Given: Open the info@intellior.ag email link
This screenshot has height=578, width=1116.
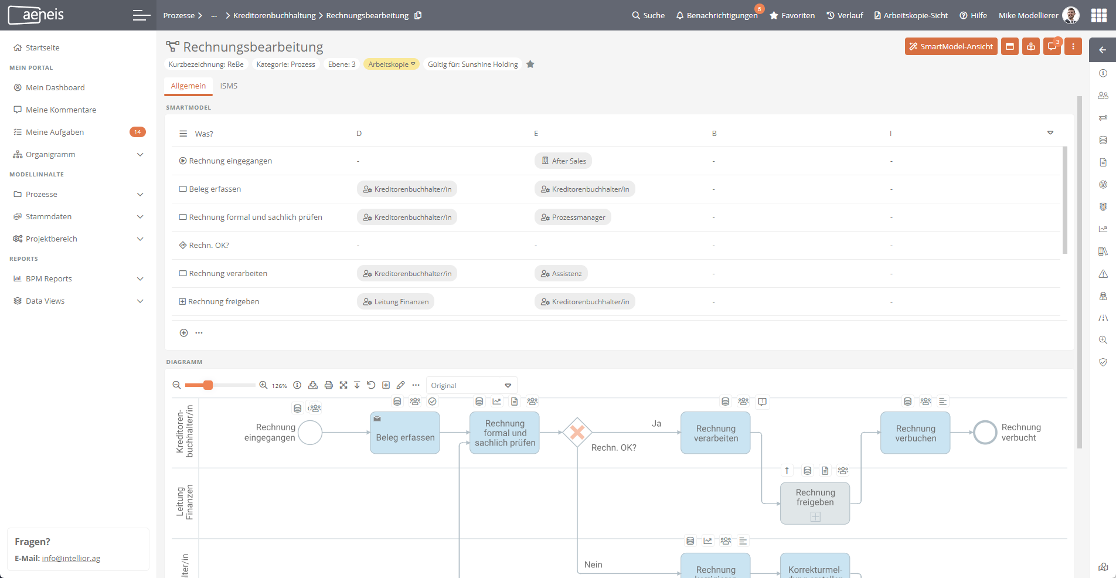Looking at the screenshot, I should 71,558.
